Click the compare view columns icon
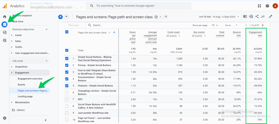 click(245, 17)
